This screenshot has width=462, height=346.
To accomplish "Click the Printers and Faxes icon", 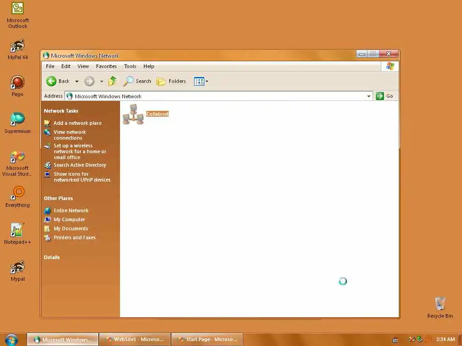I will [47, 238].
